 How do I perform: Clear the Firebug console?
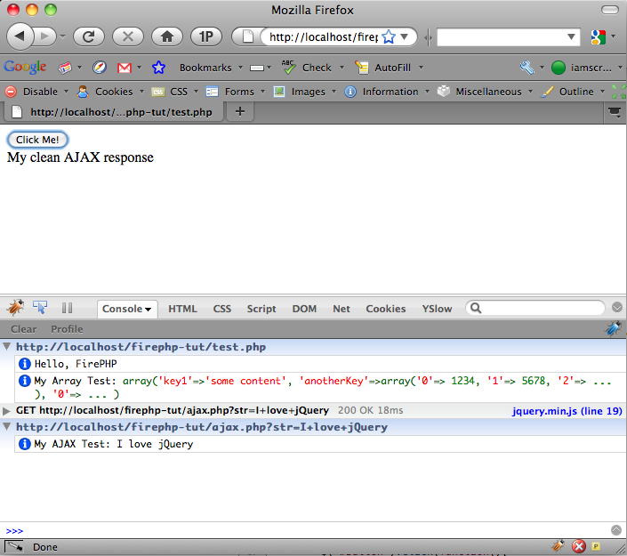pyautogui.click(x=24, y=329)
